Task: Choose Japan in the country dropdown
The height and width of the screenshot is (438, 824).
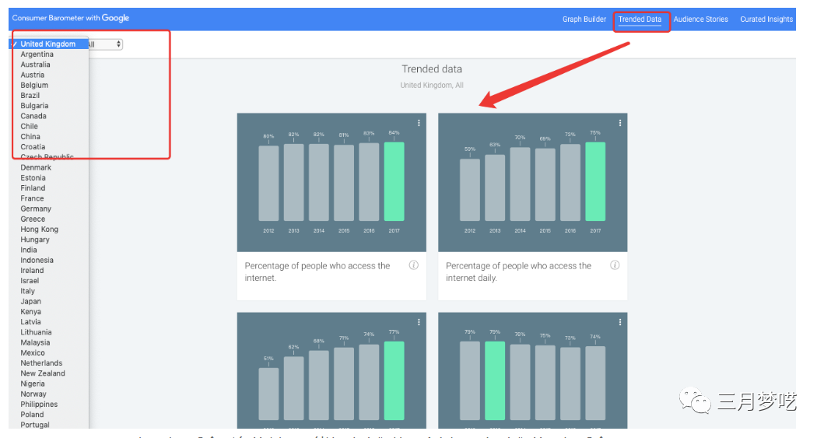Action: coord(31,301)
